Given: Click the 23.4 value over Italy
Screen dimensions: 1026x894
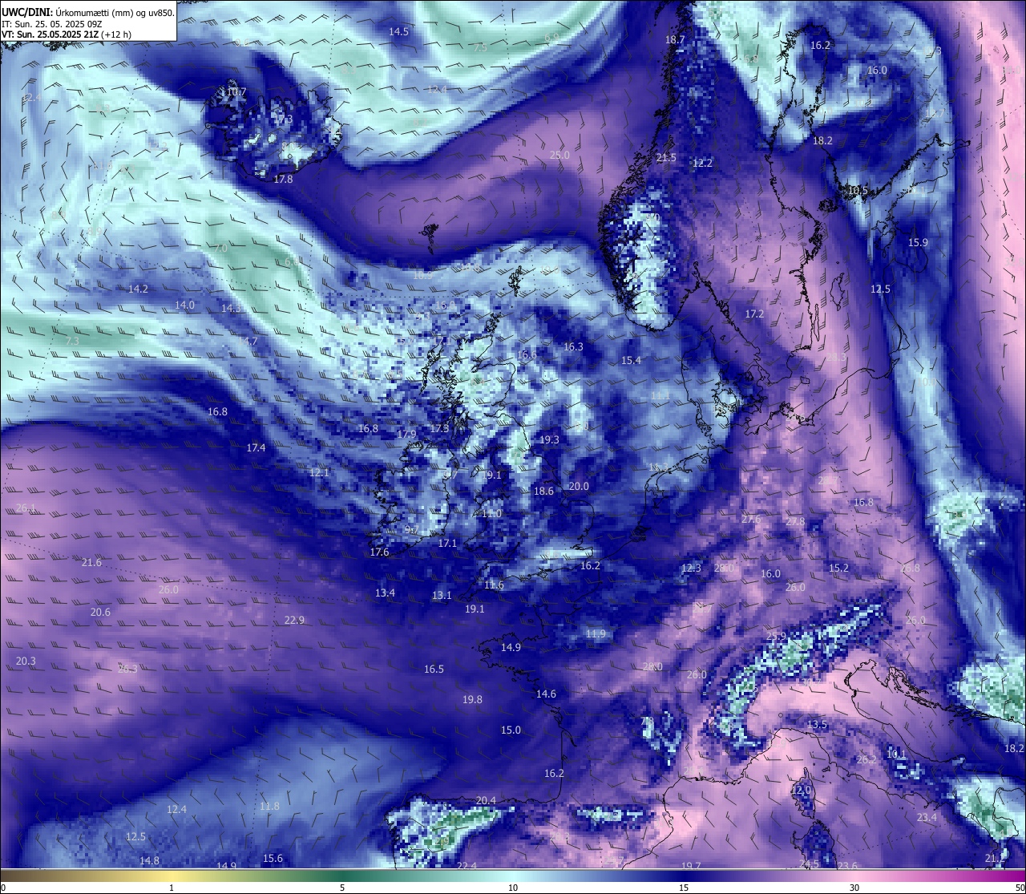Looking at the screenshot, I should (x=927, y=817).
